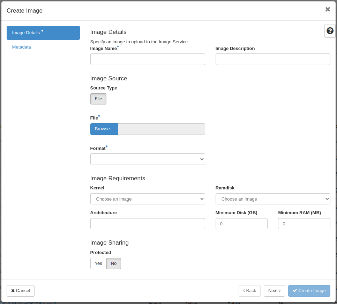Open the Format dropdown
The height and width of the screenshot is (304, 337).
point(148,159)
